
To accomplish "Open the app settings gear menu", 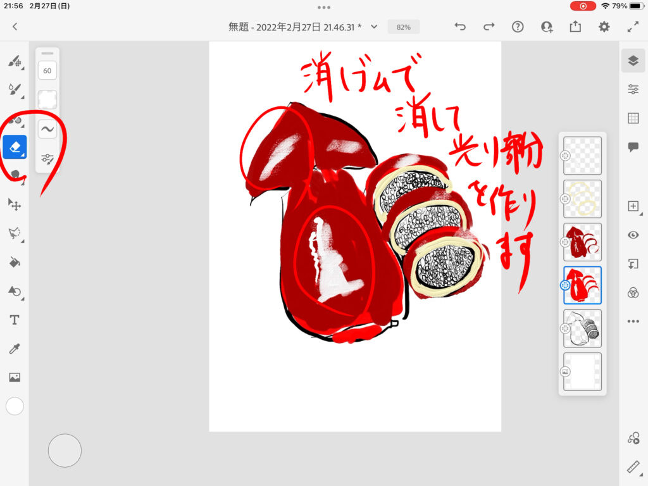I will [x=604, y=27].
